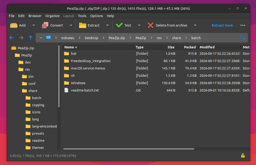Screen dimensions: 256x165
Task: Sort by the Packed column header
Action: click(x=187, y=47)
